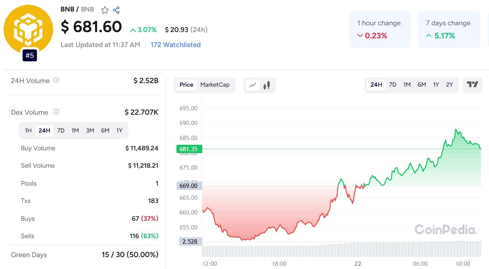Share BNB page using share icon
Viewport: 489px width, 269px height.
pos(116,9)
